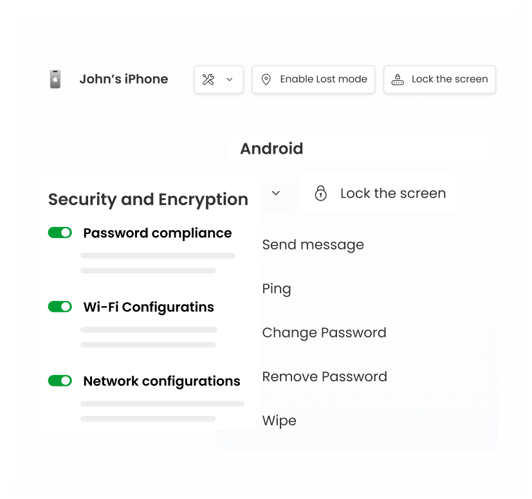The image size is (532, 499).
Task: Choose Wipe from the actions list
Action: [x=279, y=421]
